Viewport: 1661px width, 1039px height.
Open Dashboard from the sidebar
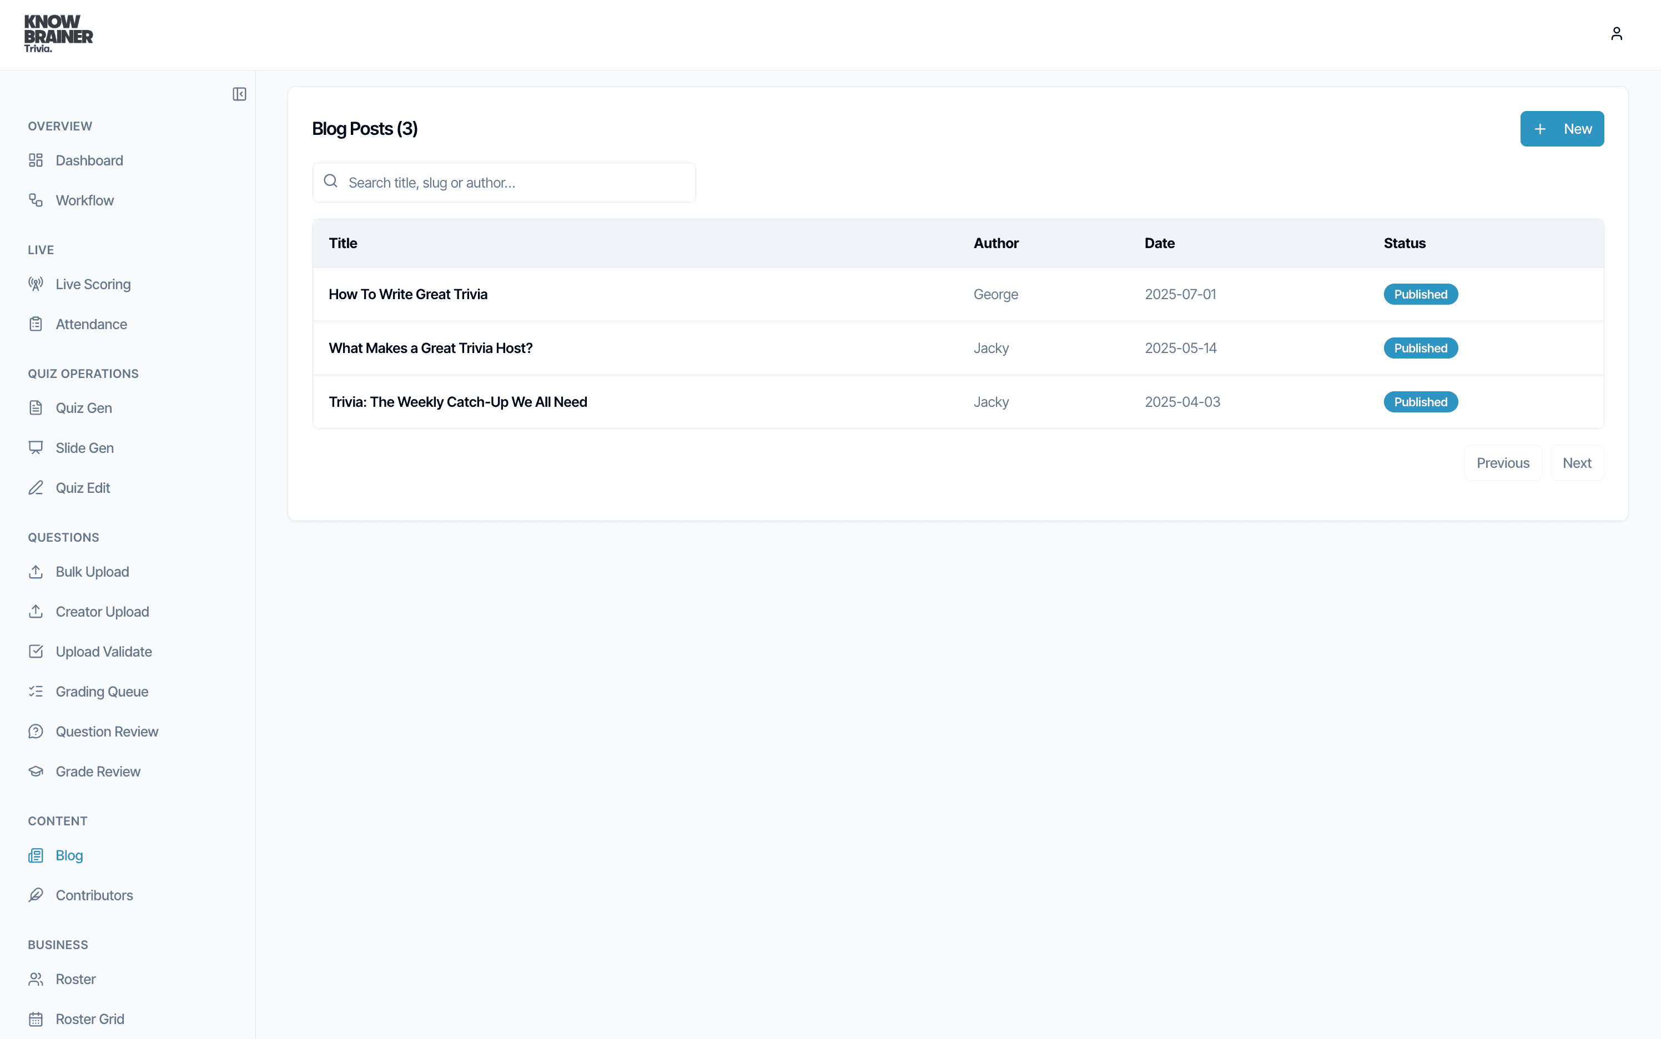point(89,160)
